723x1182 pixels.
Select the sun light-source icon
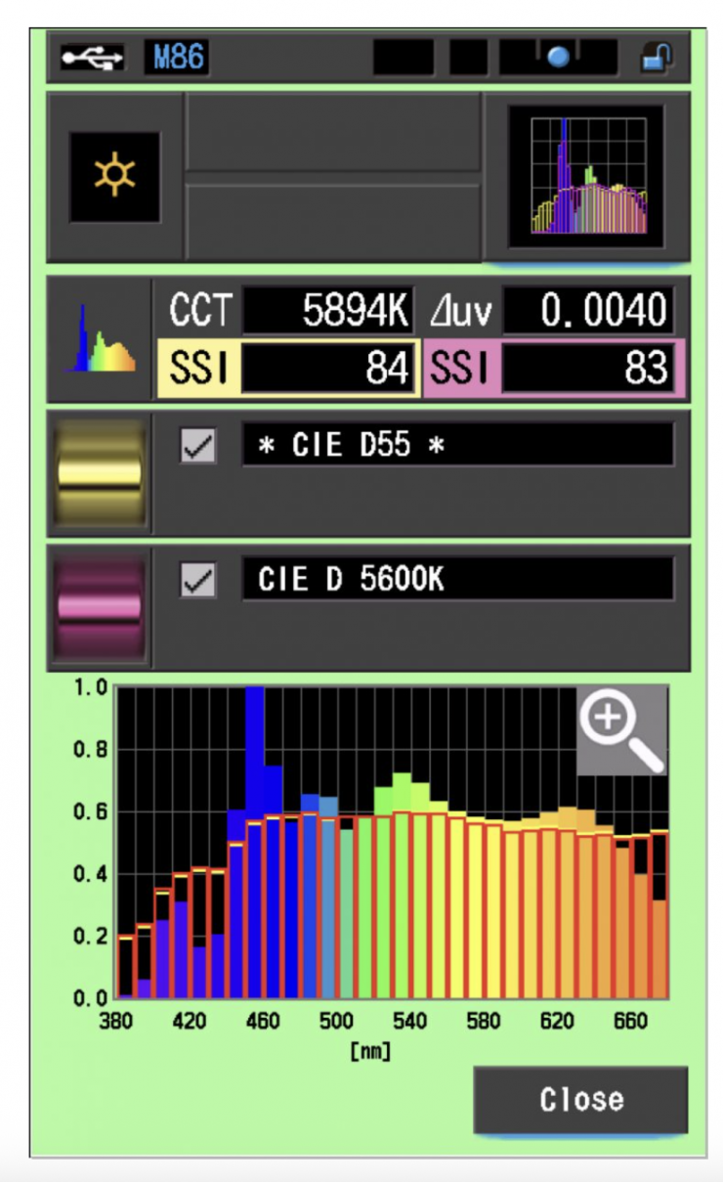coord(114,177)
